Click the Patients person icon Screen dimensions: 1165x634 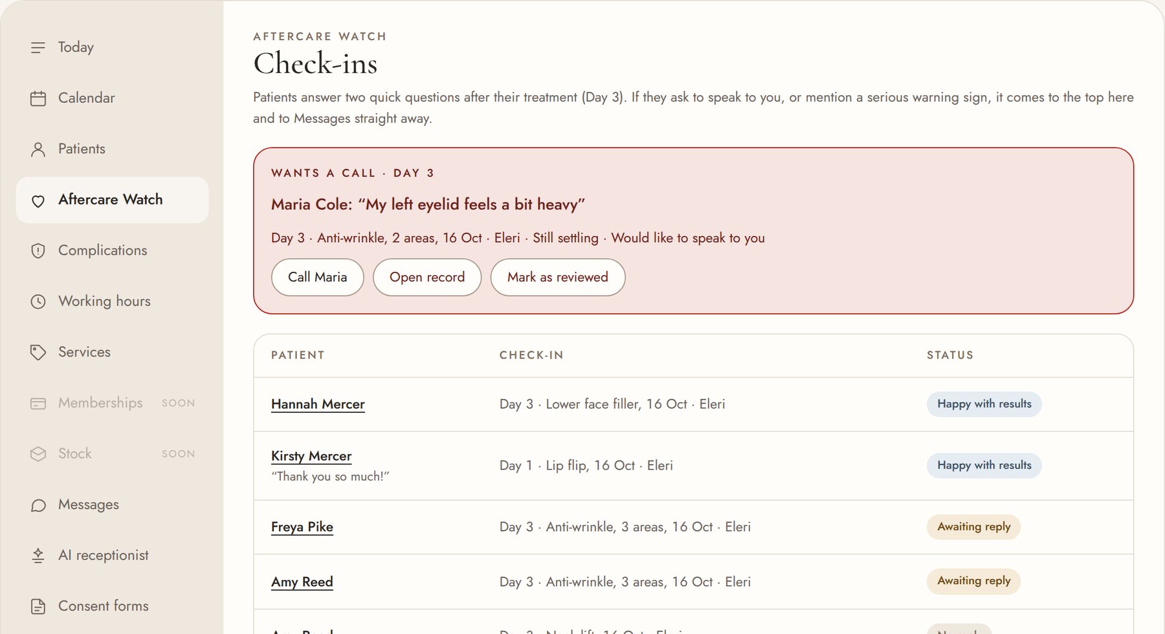point(38,149)
